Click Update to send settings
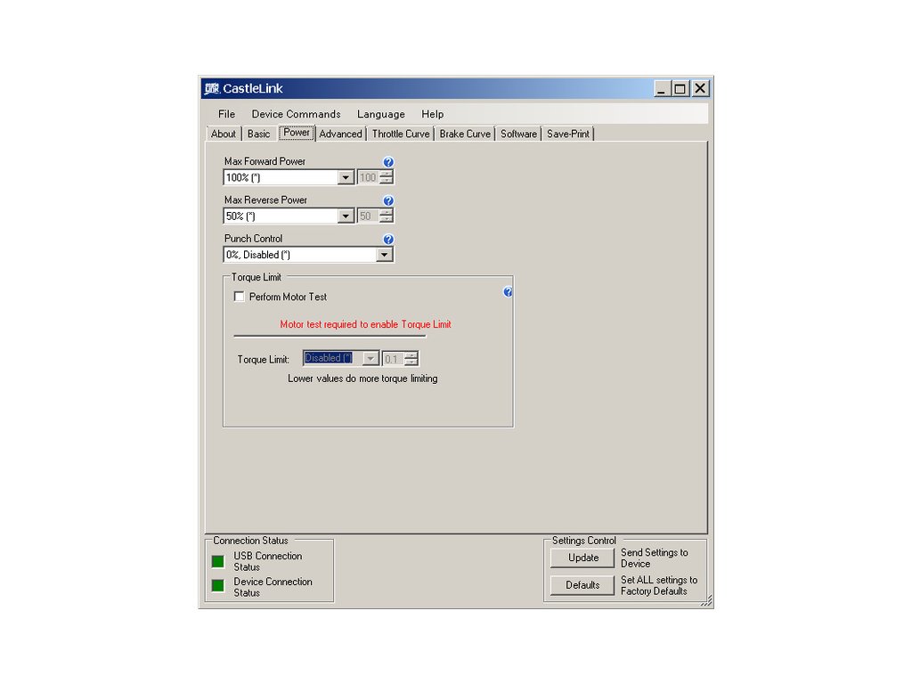912x684 pixels. (x=582, y=558)
